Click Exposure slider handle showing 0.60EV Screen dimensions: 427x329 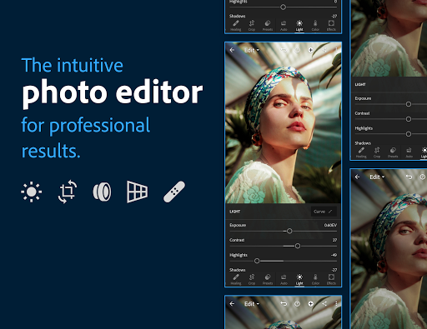[x=289, y=231]
